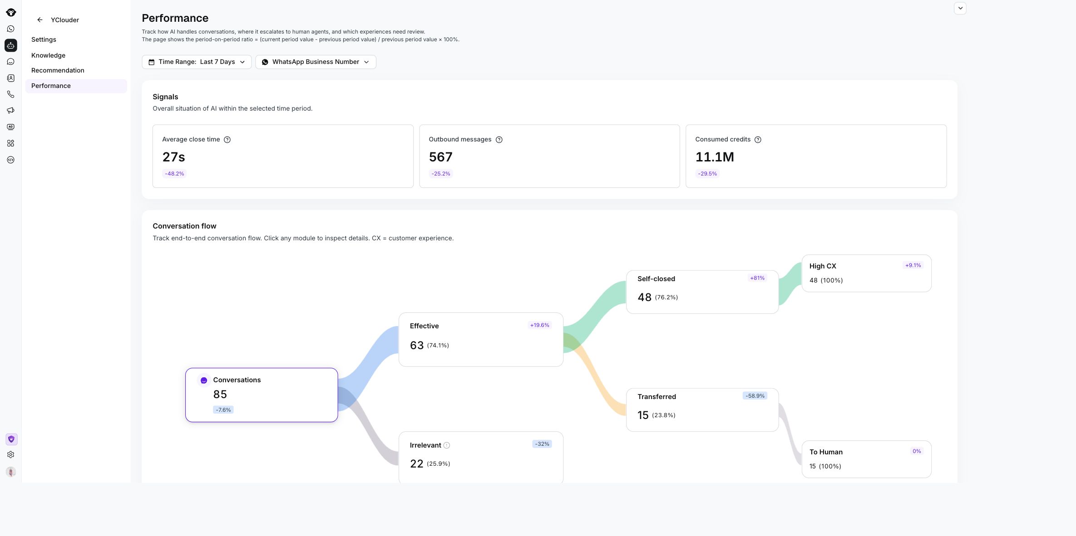Inspect the High CX module card

(x=866, y=273)
